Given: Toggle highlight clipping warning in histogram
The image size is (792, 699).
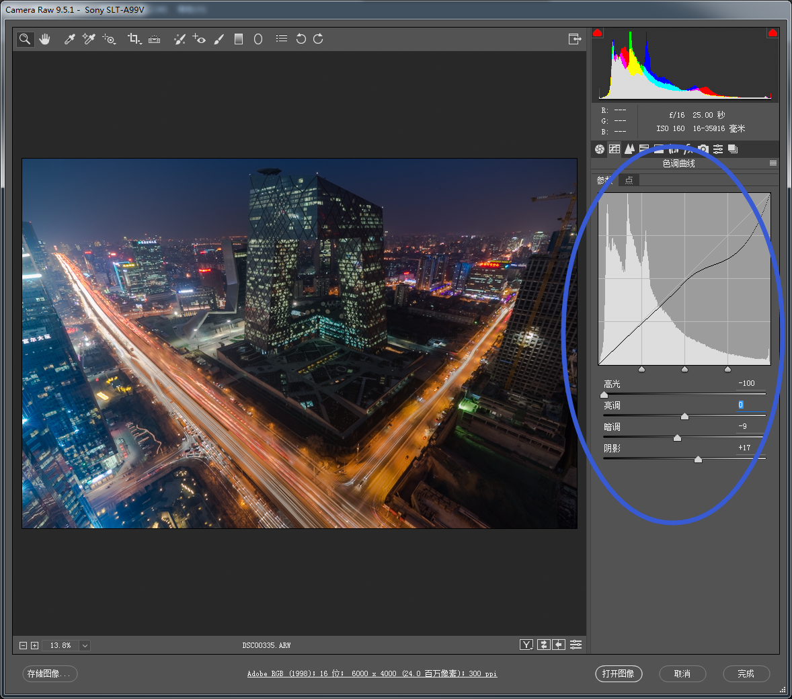Looking at the screenshot, I should [773, 33].
